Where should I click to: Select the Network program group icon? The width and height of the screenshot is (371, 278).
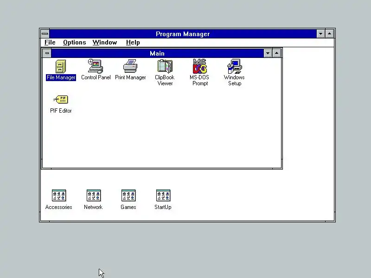pos(94,196)
